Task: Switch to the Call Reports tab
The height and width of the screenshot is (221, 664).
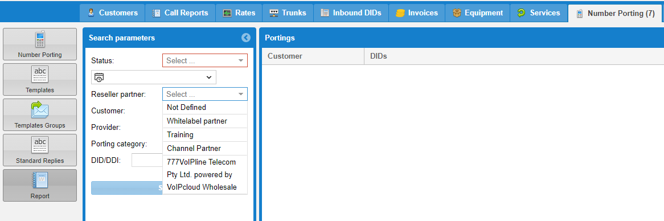Action: (x=180, y=13)
